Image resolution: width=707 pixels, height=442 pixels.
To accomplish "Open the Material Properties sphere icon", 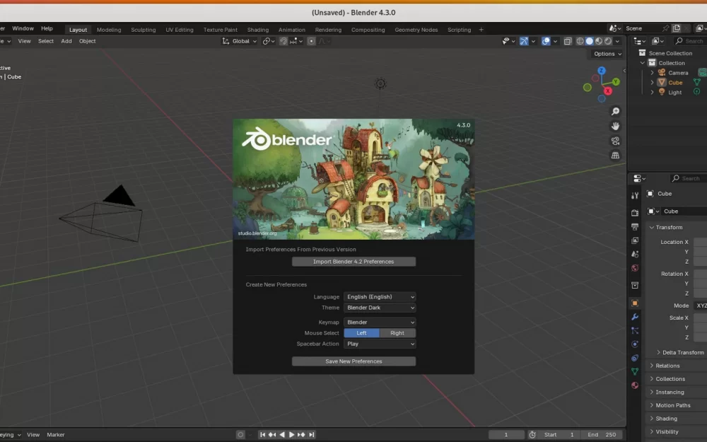I will pyautogui.click(x=634, y=385).
